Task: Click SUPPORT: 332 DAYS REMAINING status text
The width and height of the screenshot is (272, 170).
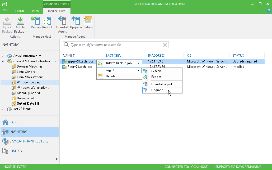Action: (x=238, y=167)
